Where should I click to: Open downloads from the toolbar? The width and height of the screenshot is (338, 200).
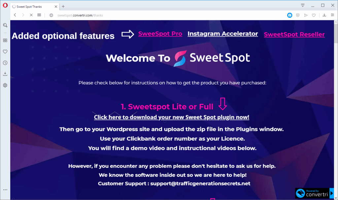pyautogui.click(x=324, y=15)
